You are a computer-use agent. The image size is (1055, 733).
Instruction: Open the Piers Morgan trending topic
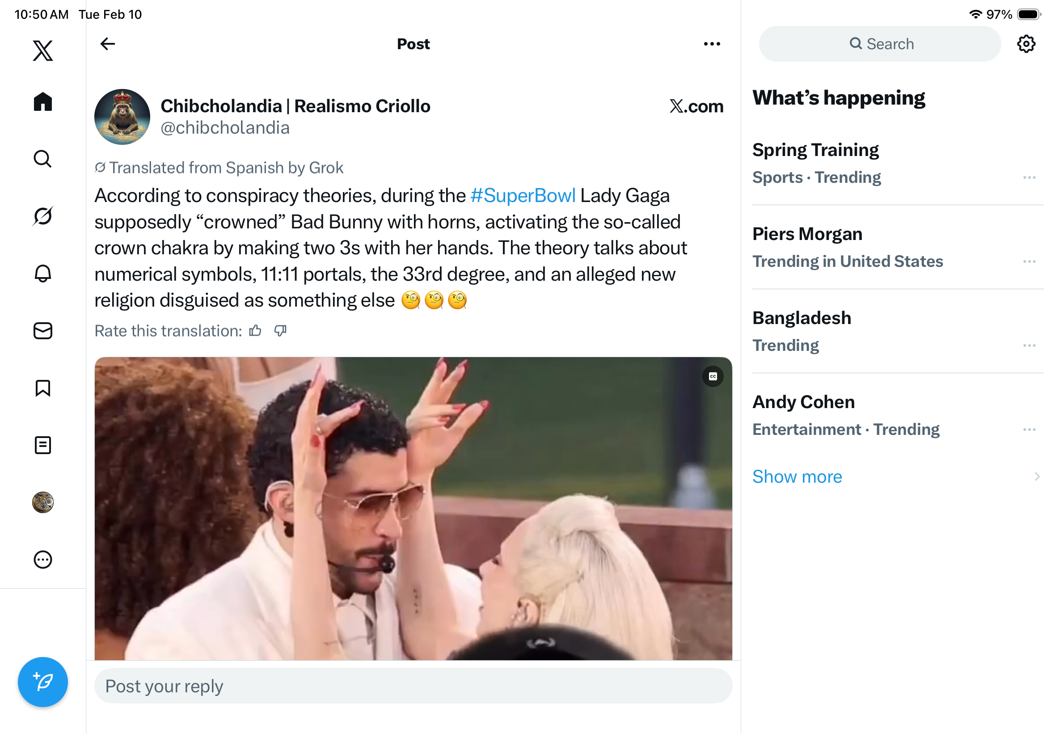807,234
